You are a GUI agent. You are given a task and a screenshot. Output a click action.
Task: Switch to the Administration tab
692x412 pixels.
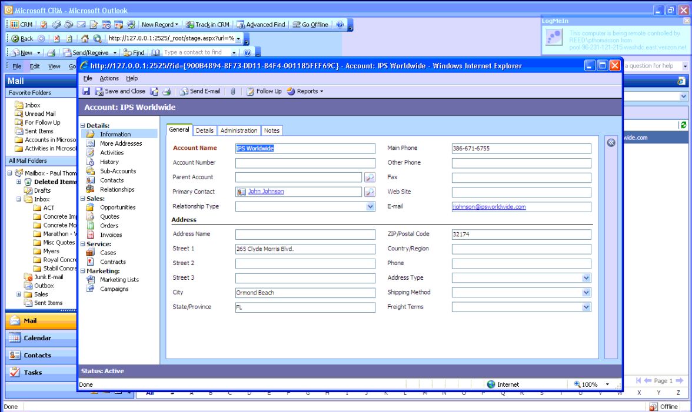(239, 130)
